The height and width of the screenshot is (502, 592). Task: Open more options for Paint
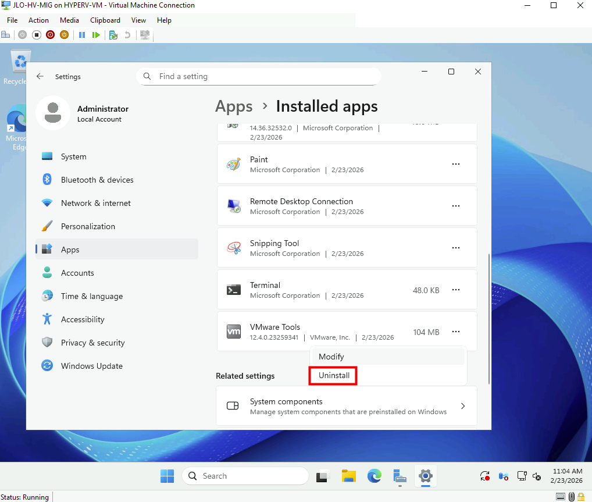[456, 165]
